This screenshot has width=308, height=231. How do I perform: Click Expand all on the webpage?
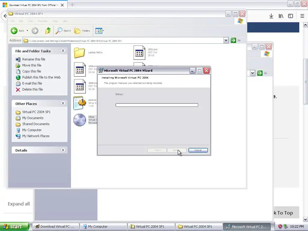(x=19, y=204)
